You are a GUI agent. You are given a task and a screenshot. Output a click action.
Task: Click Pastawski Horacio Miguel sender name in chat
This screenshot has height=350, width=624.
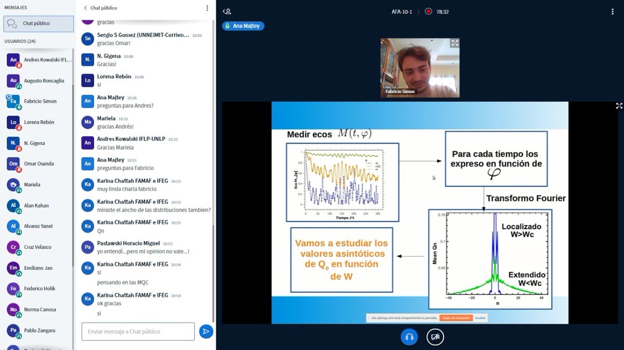[128, 243]
